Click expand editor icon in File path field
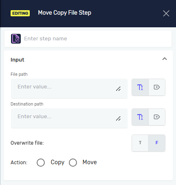This screenshot has height=185, width=176. click(x=118, y=89)
